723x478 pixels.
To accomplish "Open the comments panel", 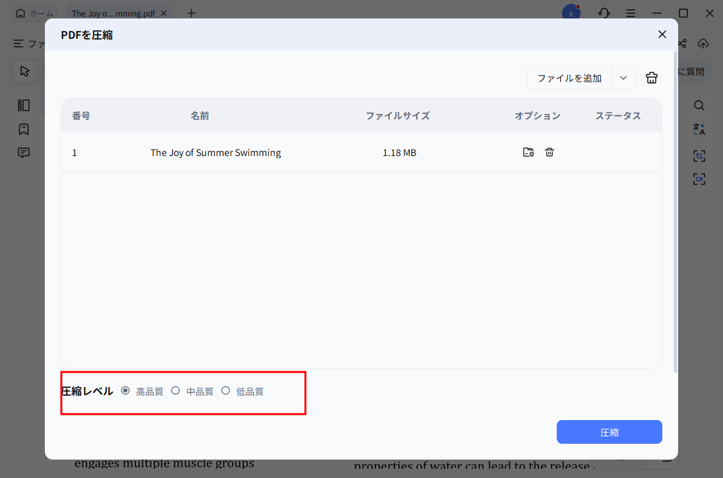I will tap(23, 152).
